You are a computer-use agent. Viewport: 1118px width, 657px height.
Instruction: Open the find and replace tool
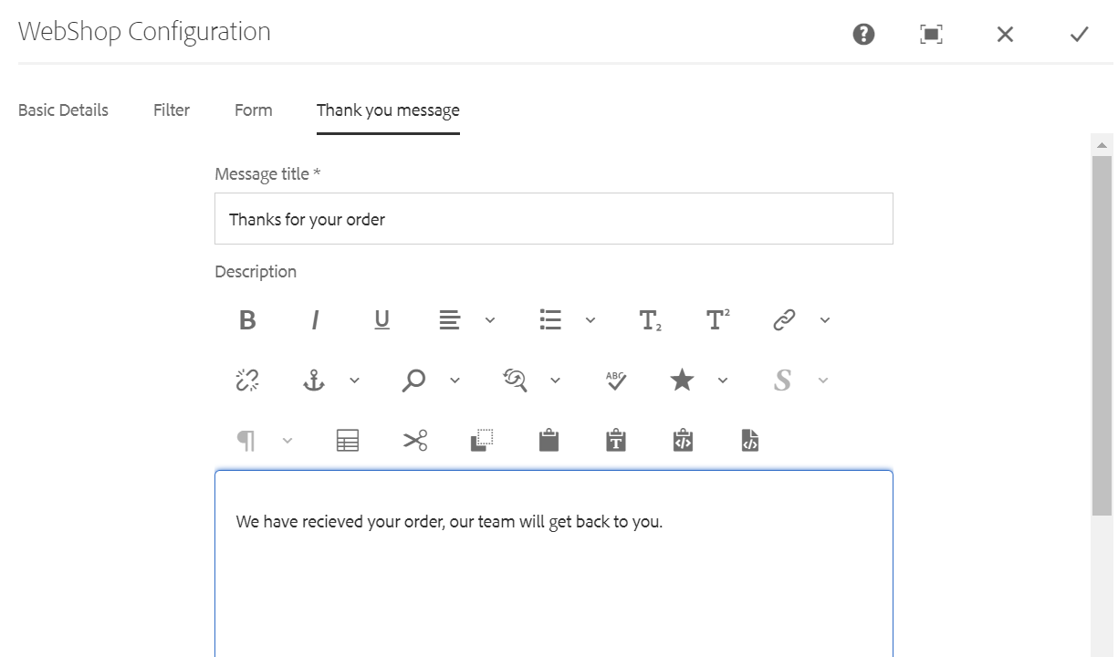point(516,381)
